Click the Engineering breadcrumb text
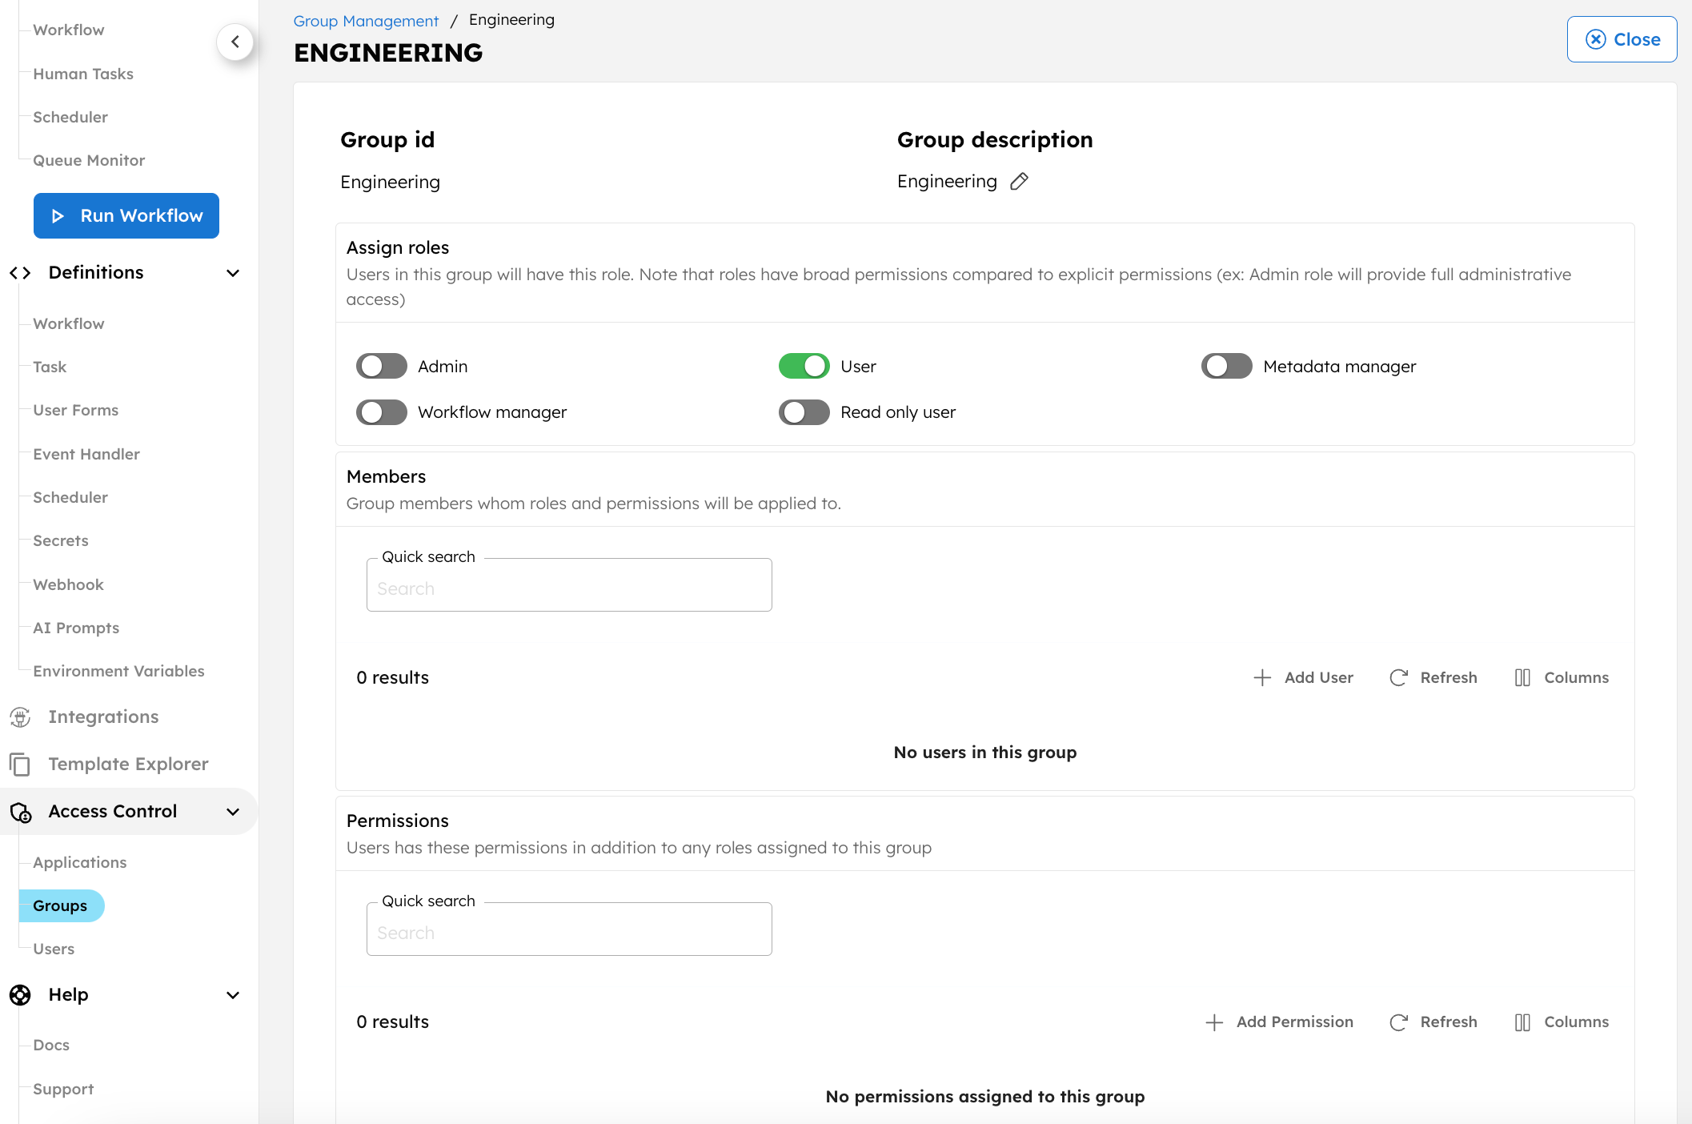The image size is (1692, 1124). click(511, 20)
